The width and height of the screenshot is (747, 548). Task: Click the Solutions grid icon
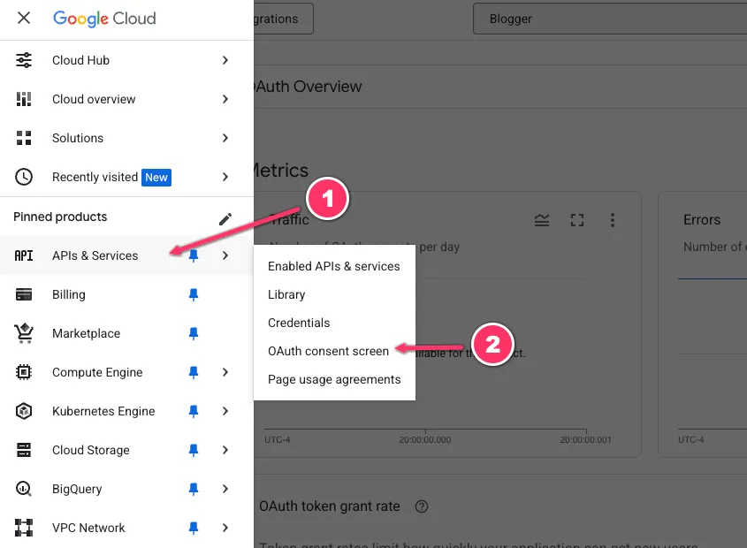point(24,138)
